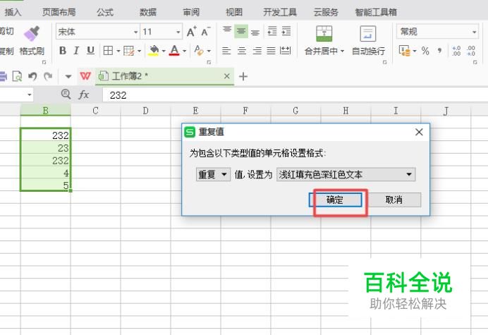The image size is (488, 335).
Task: Click the undo arrow icon
Action: [x=32, y=76]
